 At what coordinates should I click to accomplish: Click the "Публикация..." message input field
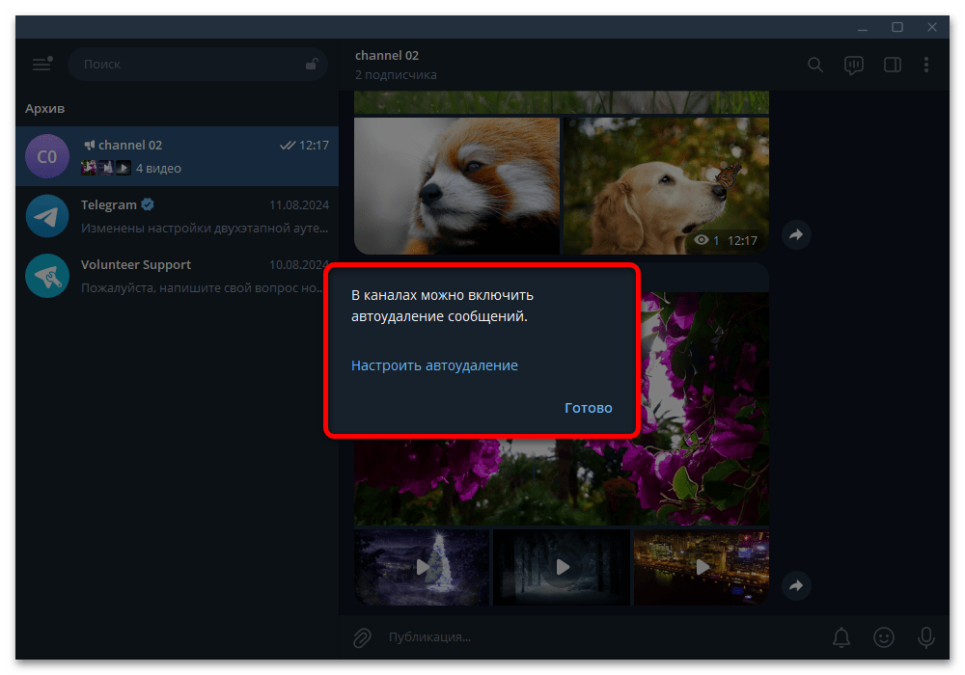598,637
